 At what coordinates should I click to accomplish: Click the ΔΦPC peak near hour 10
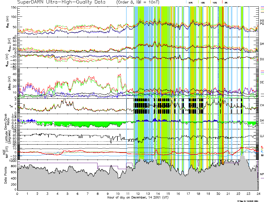[119, 75]
